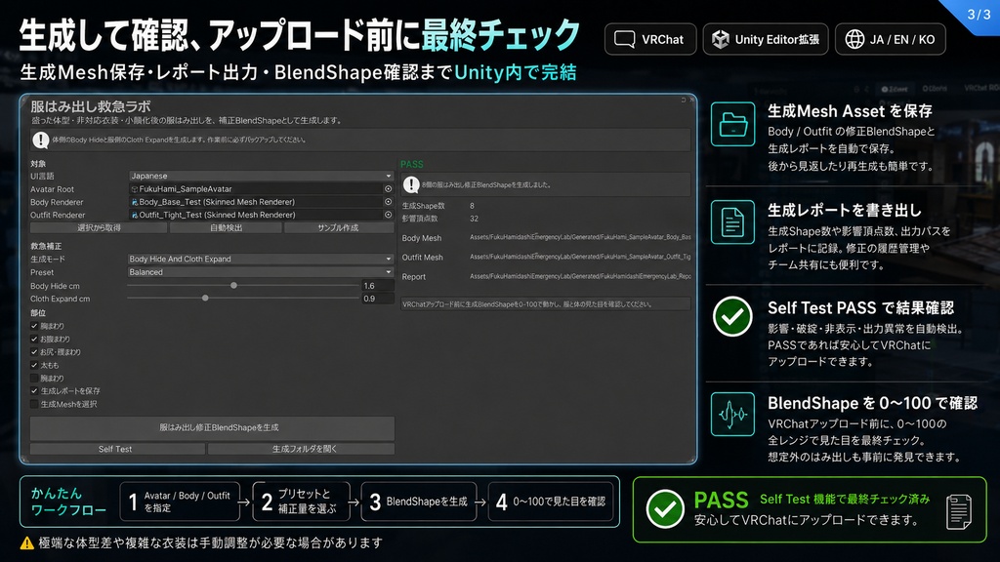Image resolution: width=1000 pixels, height=562 pixels.
Task: Click workflow step 2 プリセットと補正量を選ぶ
Action: pyautogui.click(x=301, y=502)
